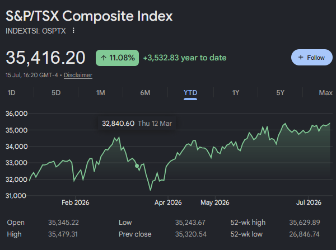Switch to the 5Y range tab
Screen dimensions: 336x250
point(280,93)
